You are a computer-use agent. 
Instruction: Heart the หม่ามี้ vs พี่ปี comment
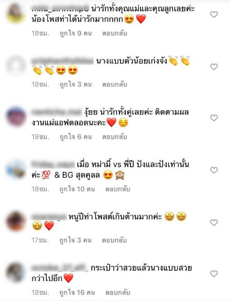(x=214, y=170)
